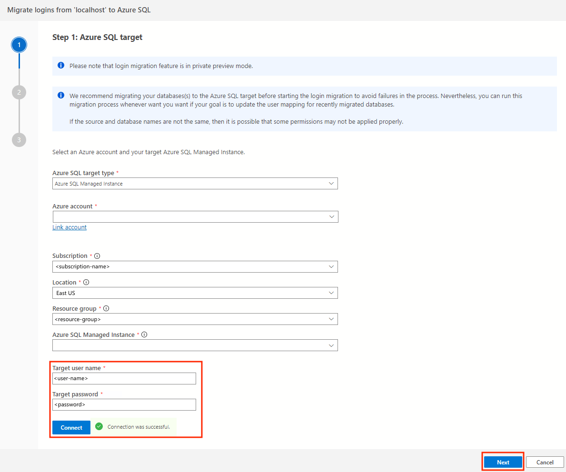Viewport: 566px width, 472px height.
Task: Click the info icon beside Location
Action: tap(86, 282)
